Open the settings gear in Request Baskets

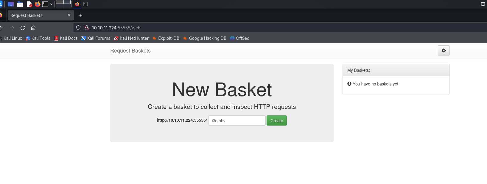[x=444, y=50]
